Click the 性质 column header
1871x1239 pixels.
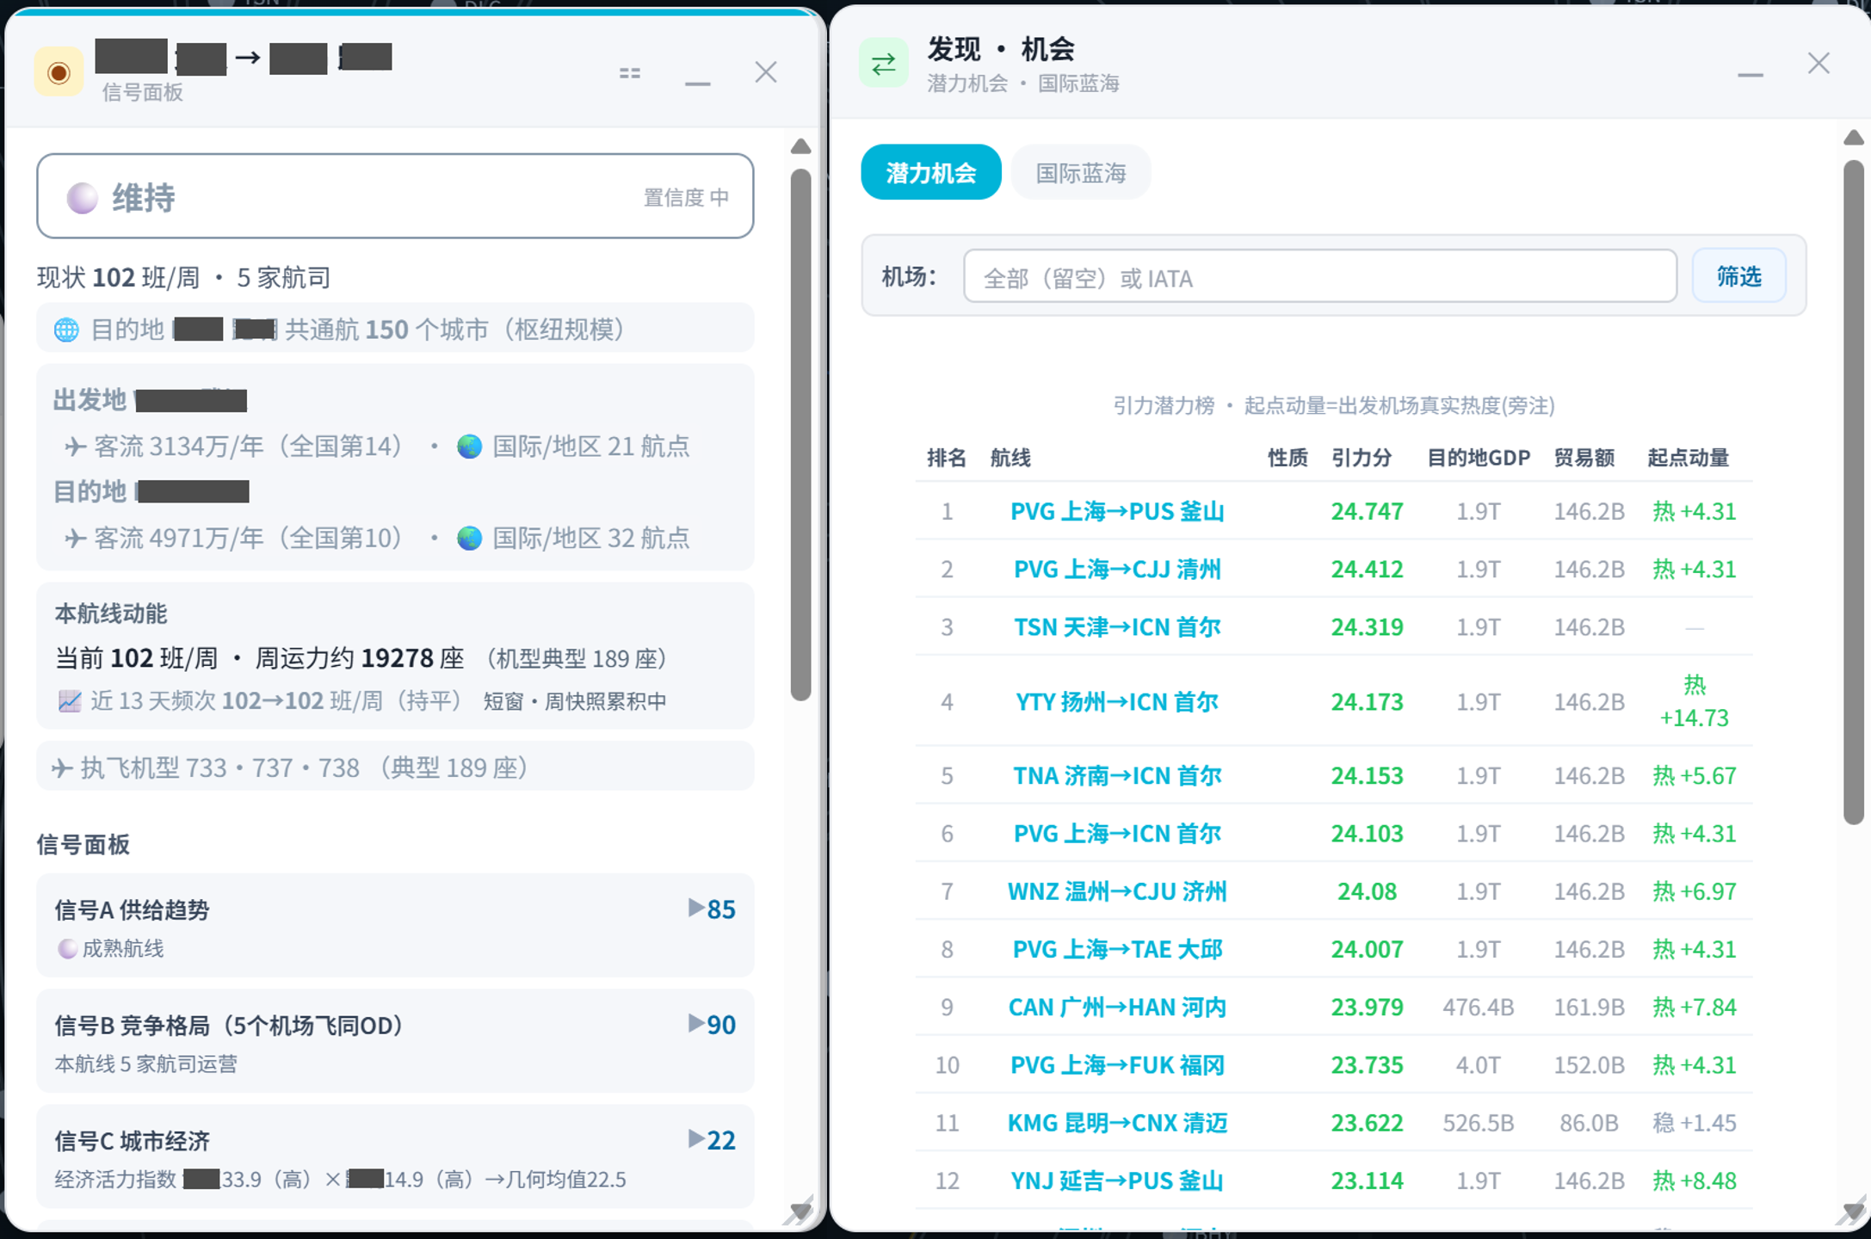click(x=1287, y=458)
